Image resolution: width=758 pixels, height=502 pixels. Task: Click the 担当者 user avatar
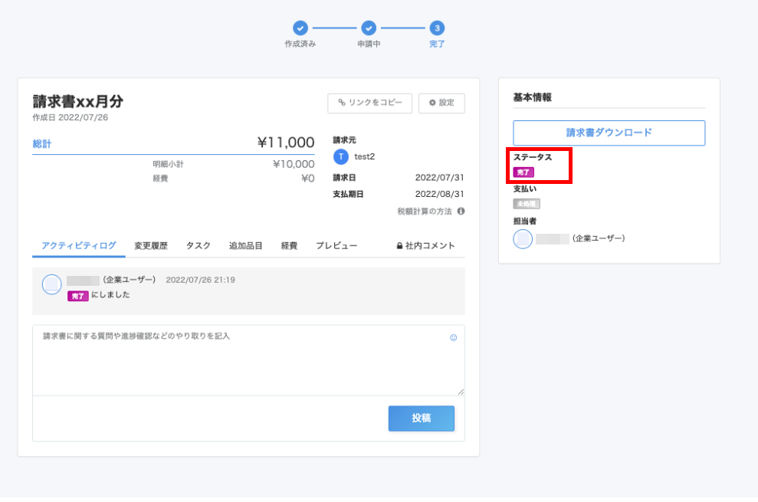pos(523,239)
